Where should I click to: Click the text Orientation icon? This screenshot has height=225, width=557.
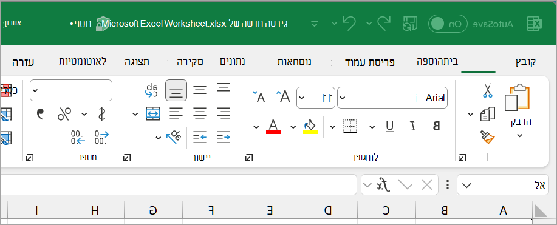click(174, 137)
